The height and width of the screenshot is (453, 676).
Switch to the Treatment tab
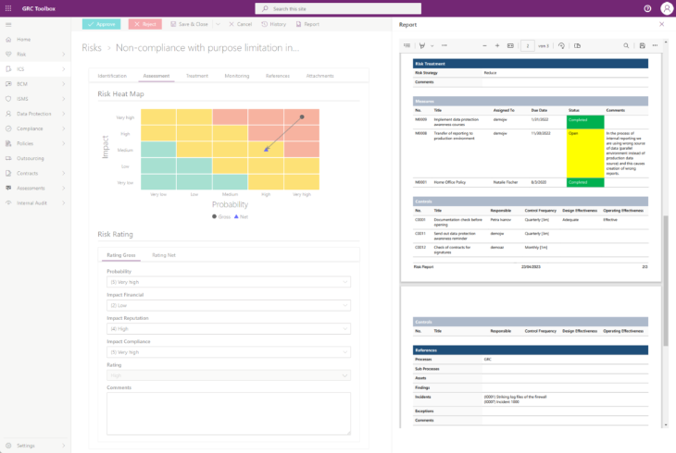point(197,76)
